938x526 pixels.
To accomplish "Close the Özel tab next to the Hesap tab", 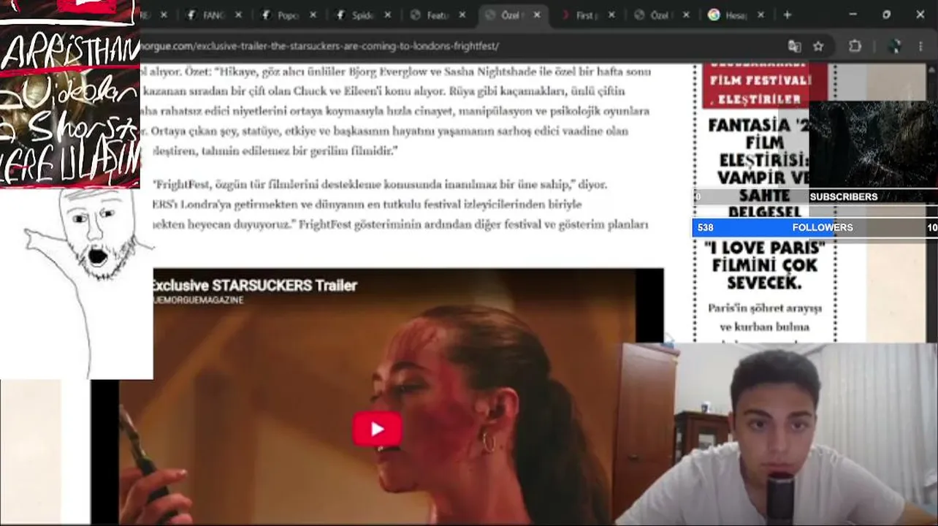I will [x=686, y=15].
